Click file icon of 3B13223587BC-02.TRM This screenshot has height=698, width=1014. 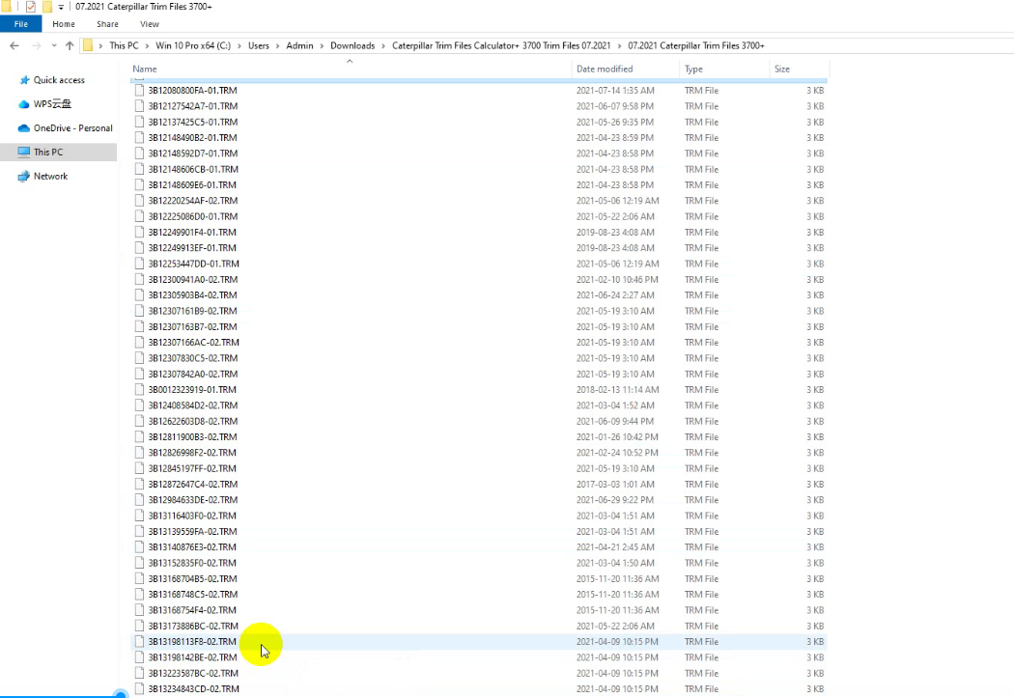pos(139,674)
